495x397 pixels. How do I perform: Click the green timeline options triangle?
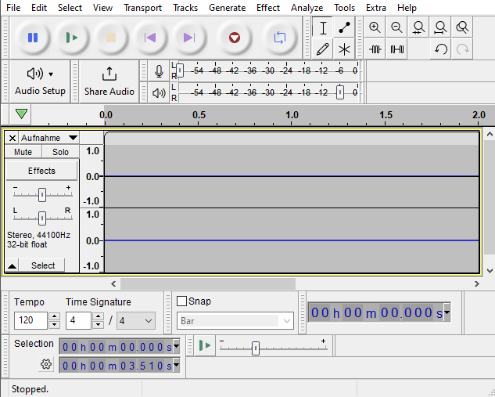[x=21, y=114]
